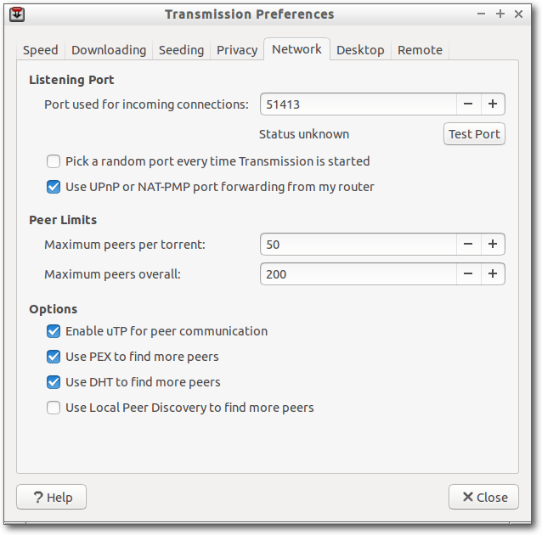Decrease maximum peers per torrent
Screen dimensions: 542x535
point(468,245)
